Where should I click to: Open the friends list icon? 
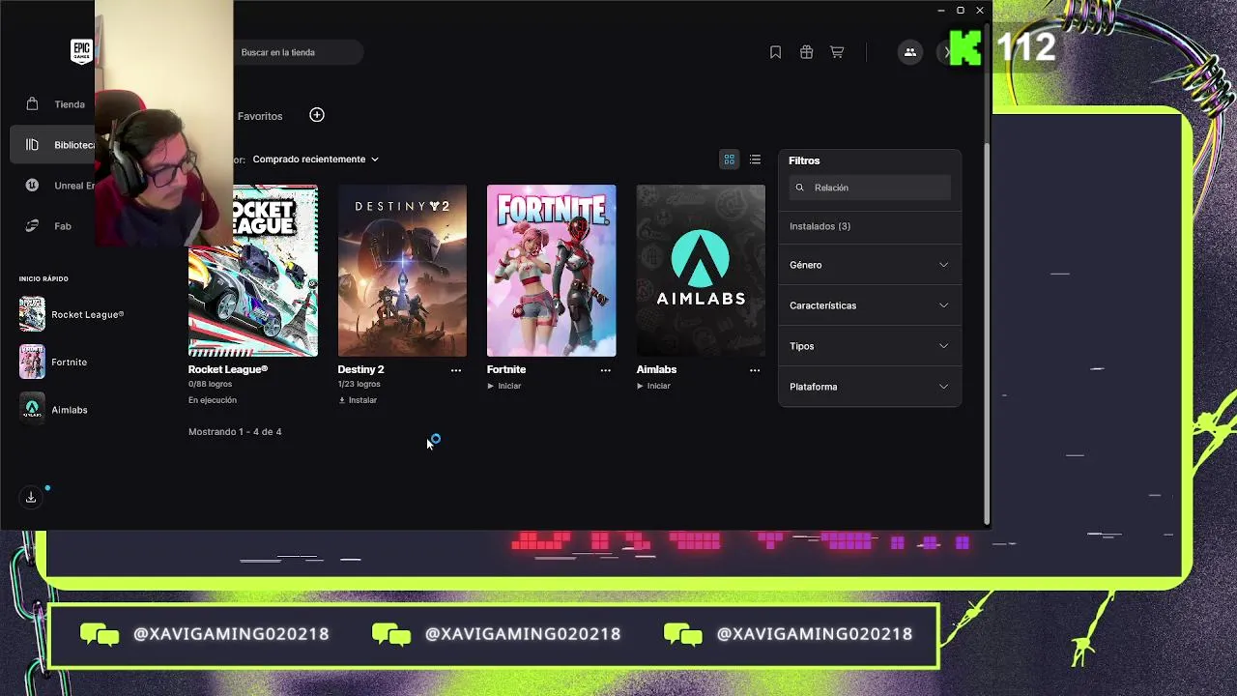(x=909, y=52)
